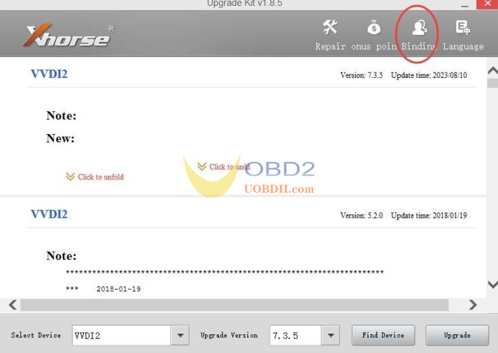Viewport: 498px width, 353px height.
Task: Close the Upgrade Kit window
Action: (487, 4)
